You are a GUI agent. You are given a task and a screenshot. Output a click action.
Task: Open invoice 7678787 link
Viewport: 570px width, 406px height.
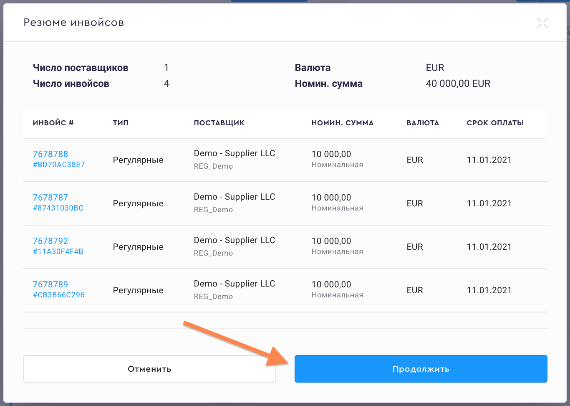[x=50, y=198]
